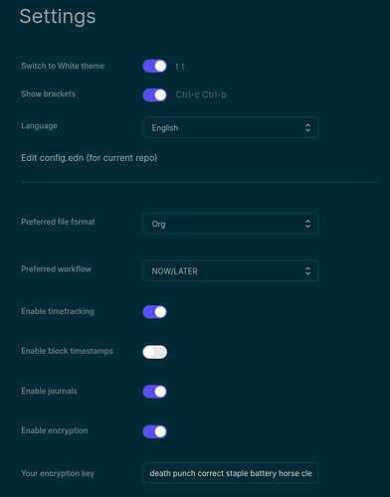Click the up-down arrows on Language selector
390x497 pixels.
coord(307,127)
